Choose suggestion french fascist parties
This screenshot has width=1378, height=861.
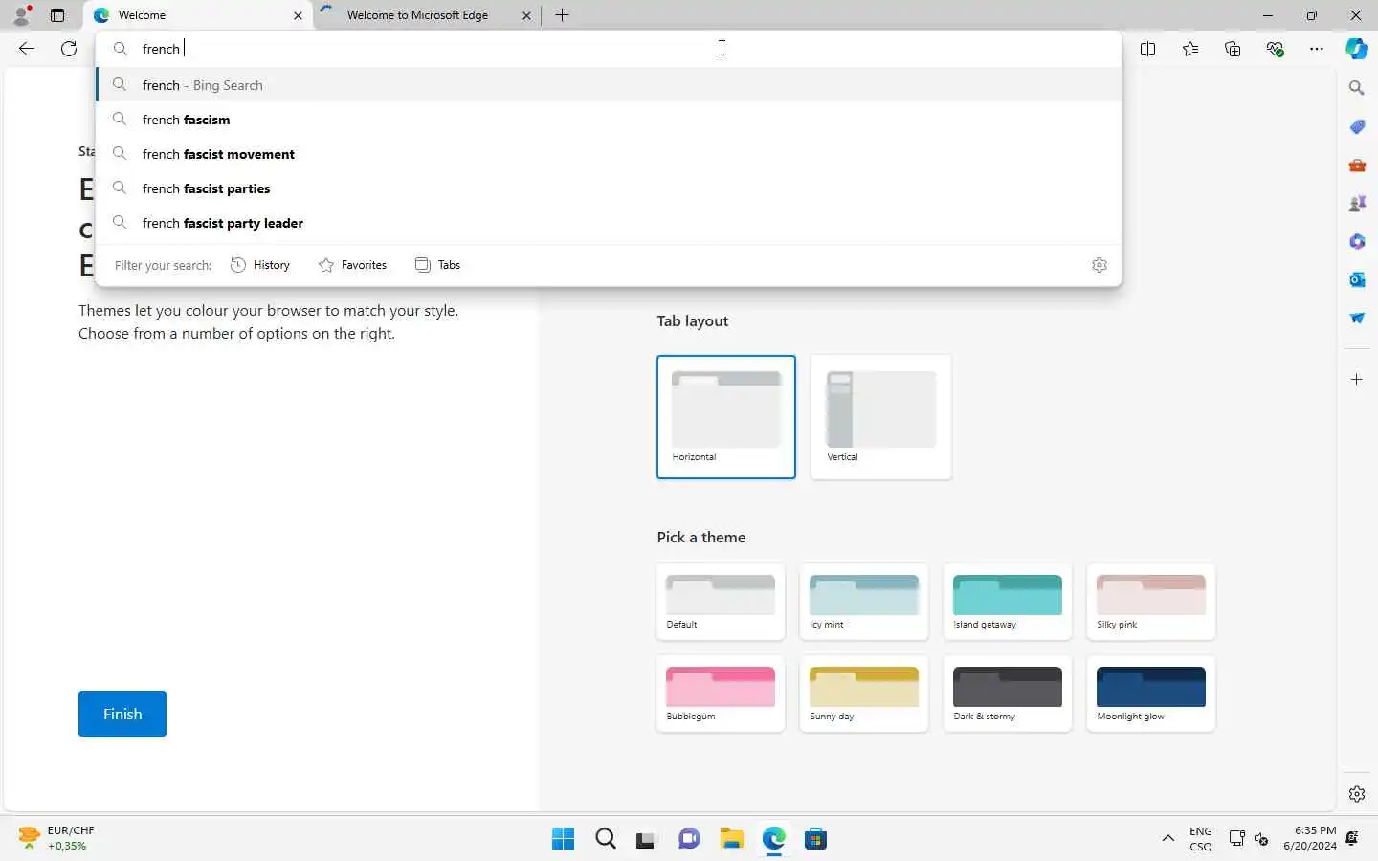click(x=609, y=188)
